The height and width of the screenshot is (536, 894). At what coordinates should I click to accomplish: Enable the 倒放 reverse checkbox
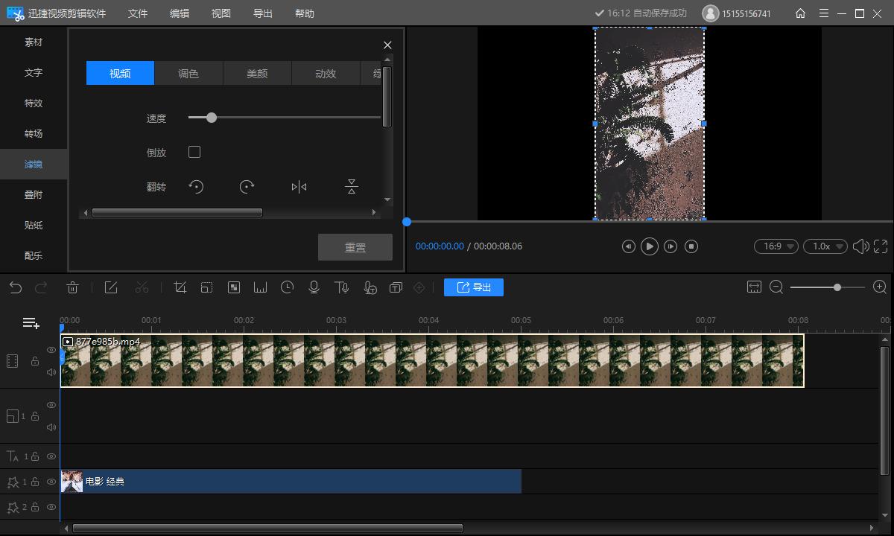pyautogui.click(x=194, y=152)
